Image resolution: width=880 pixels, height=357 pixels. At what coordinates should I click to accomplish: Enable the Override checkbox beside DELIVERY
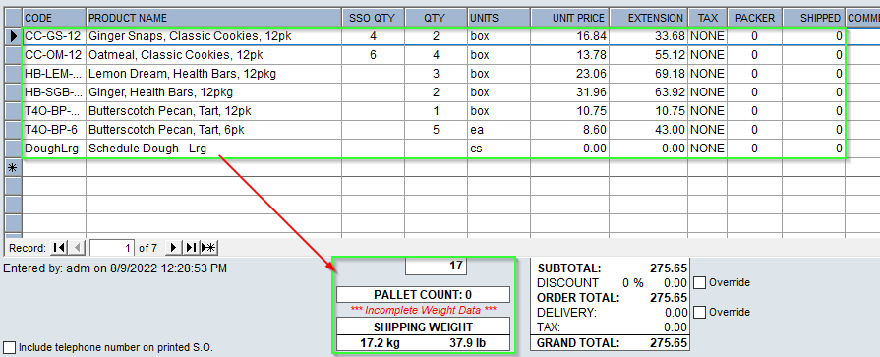pyautogui.click(x=699, y=312)
